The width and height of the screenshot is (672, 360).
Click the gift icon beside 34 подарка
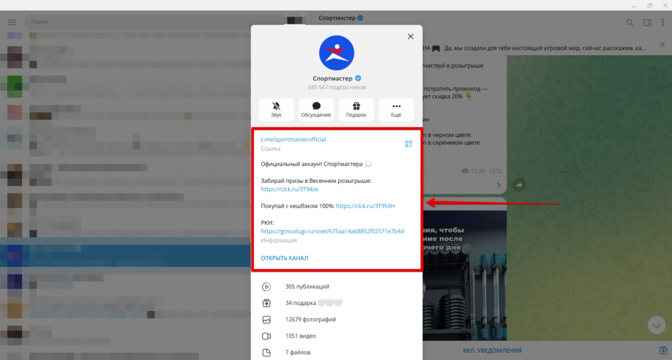coord(266,303)
